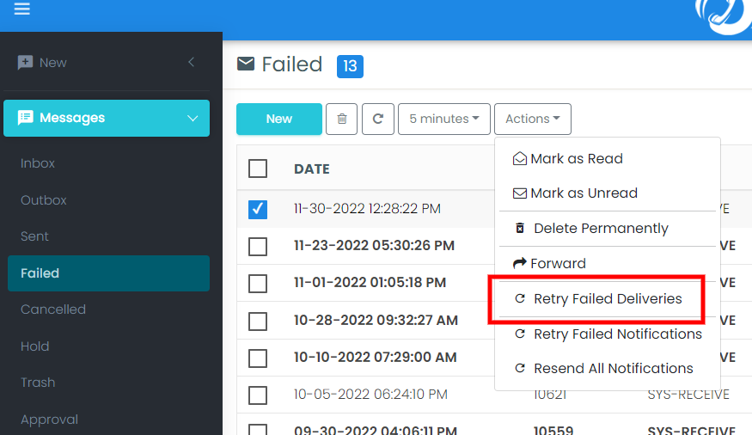Click the teal New button
Screen dimensions: 752x435
pos(279,119)
